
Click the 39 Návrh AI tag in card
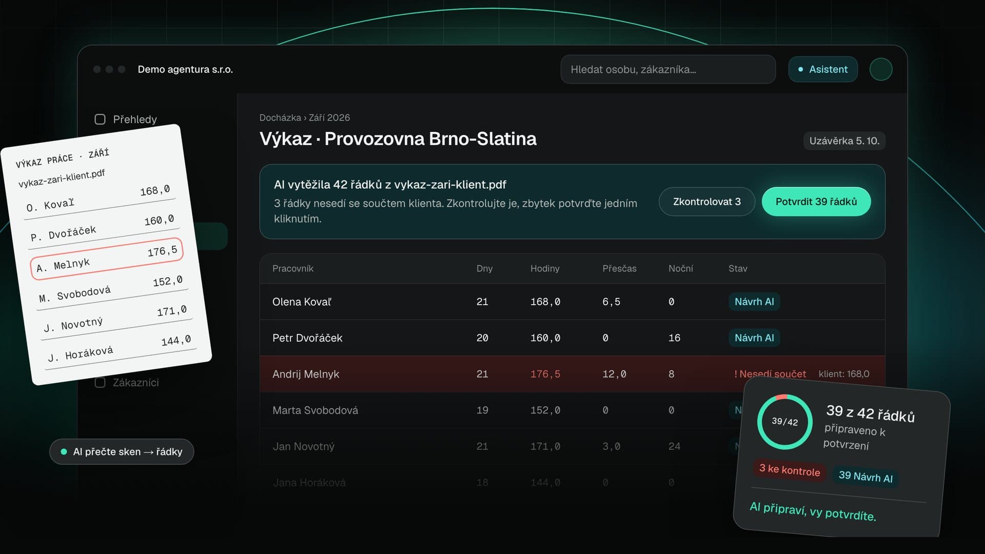(865, 477)
